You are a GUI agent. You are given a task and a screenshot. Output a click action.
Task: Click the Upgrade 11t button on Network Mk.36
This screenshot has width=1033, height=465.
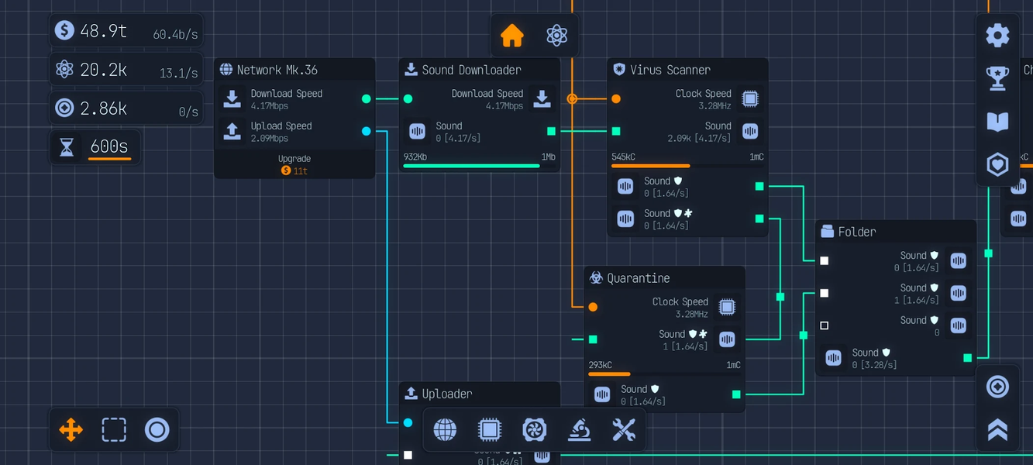(x=294, y=164)
